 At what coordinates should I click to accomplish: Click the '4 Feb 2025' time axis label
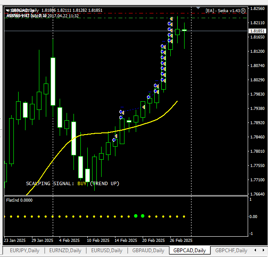[70, 241]
